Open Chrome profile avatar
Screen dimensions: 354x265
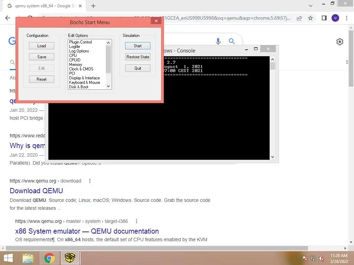point(335,18)
